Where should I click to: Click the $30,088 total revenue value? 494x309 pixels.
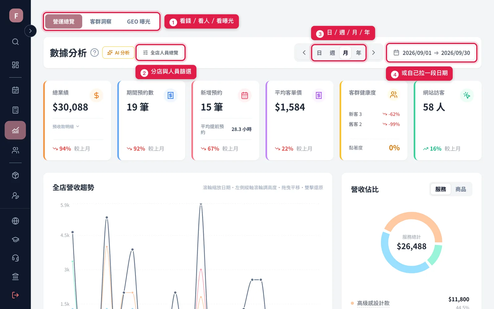70,107
